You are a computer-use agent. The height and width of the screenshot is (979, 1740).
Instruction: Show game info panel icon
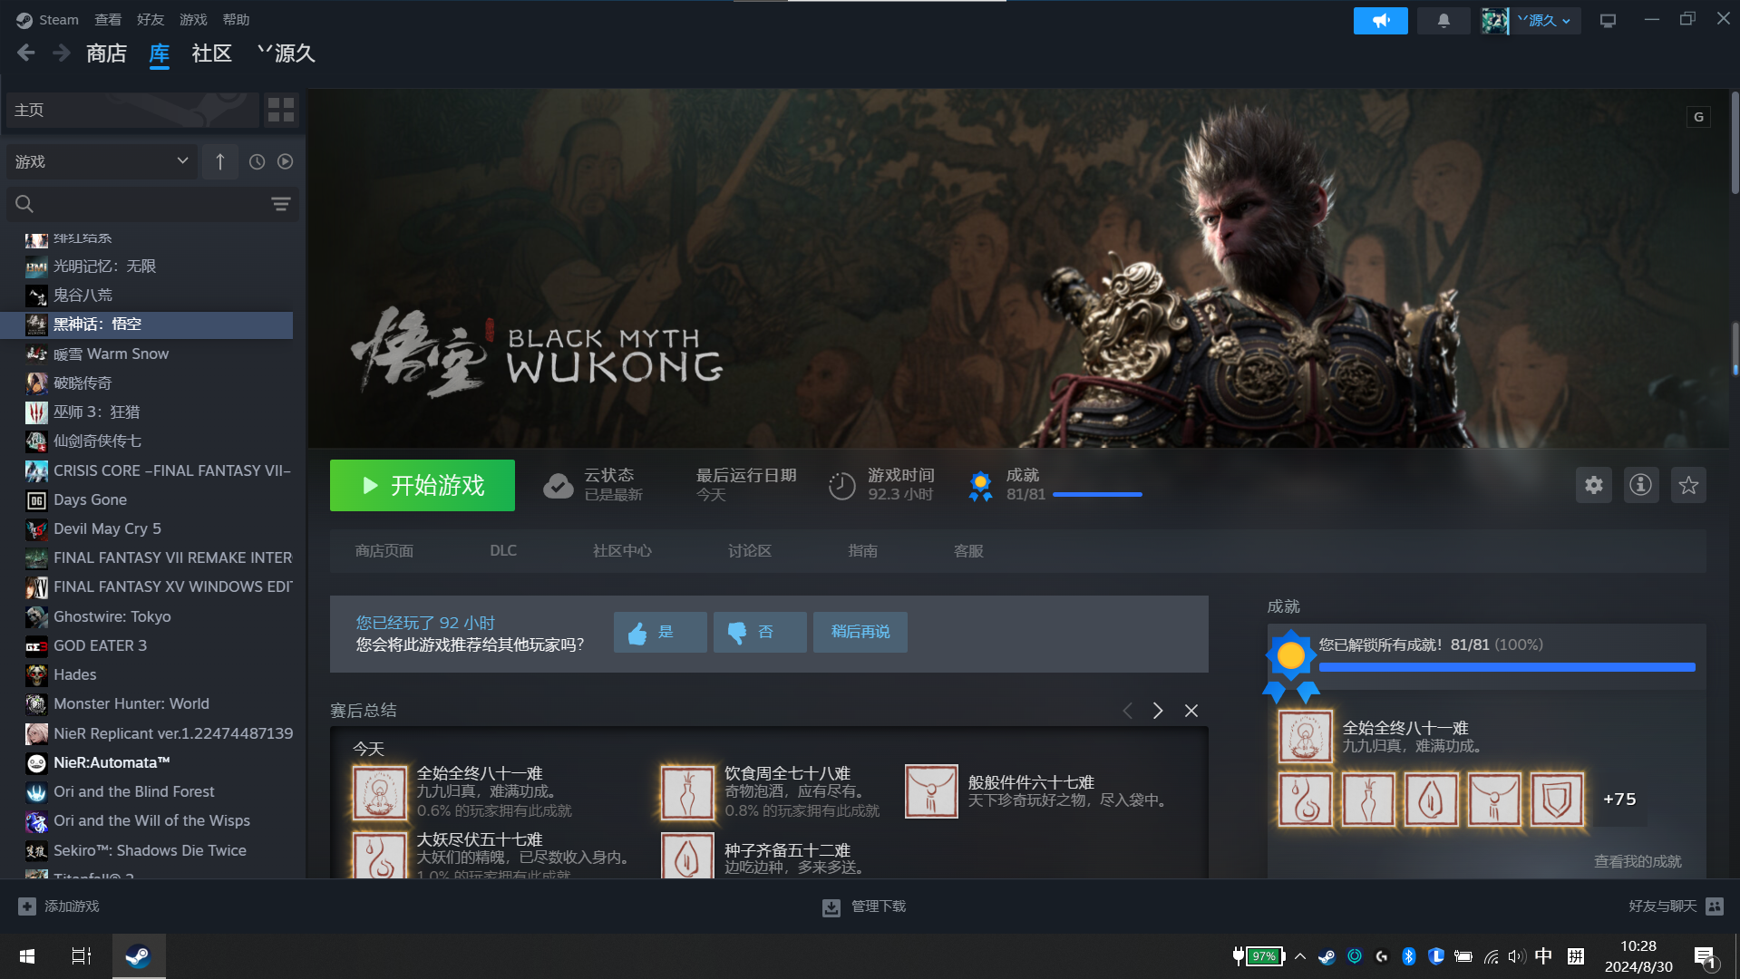pyautogui.click(x=1640, y=485)
